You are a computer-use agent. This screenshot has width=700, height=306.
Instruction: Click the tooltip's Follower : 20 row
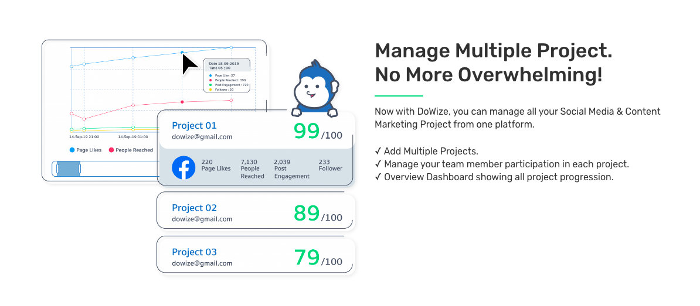(x=222, y=89)
